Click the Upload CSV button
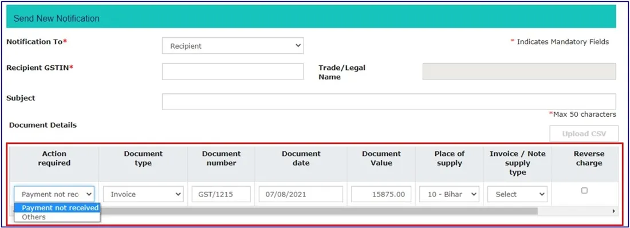The width and height of the screenshot is (630, 228). coord(584,133)
